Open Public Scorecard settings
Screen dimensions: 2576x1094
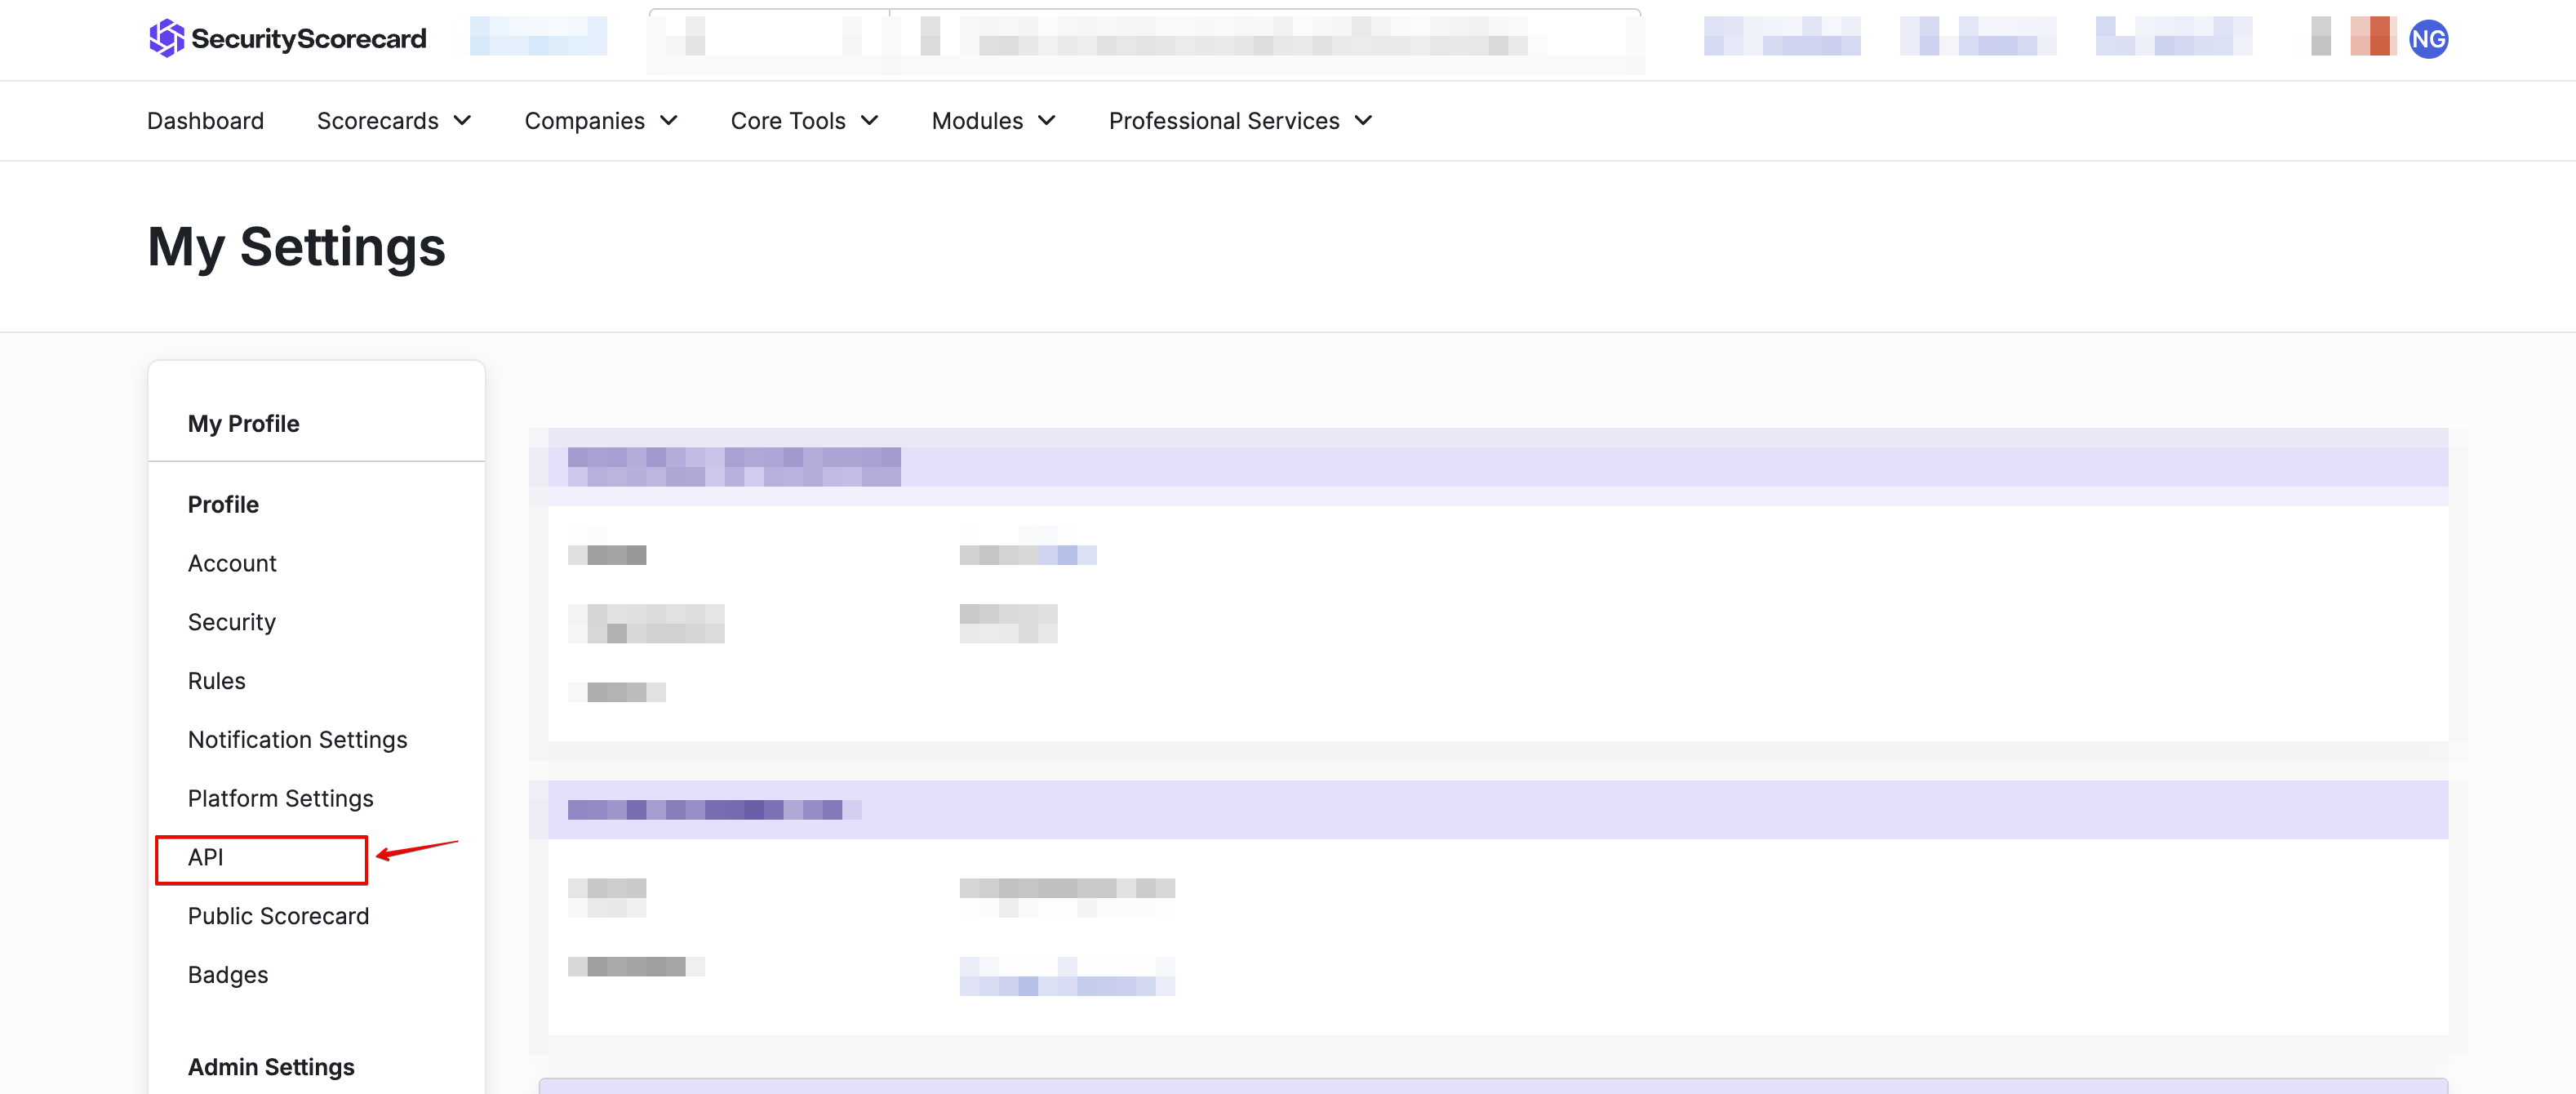[278, 916]
